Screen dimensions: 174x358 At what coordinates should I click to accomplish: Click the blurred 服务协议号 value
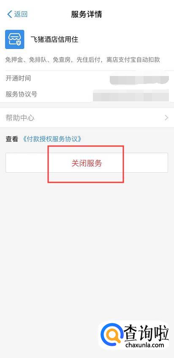[x=131, y=95]
